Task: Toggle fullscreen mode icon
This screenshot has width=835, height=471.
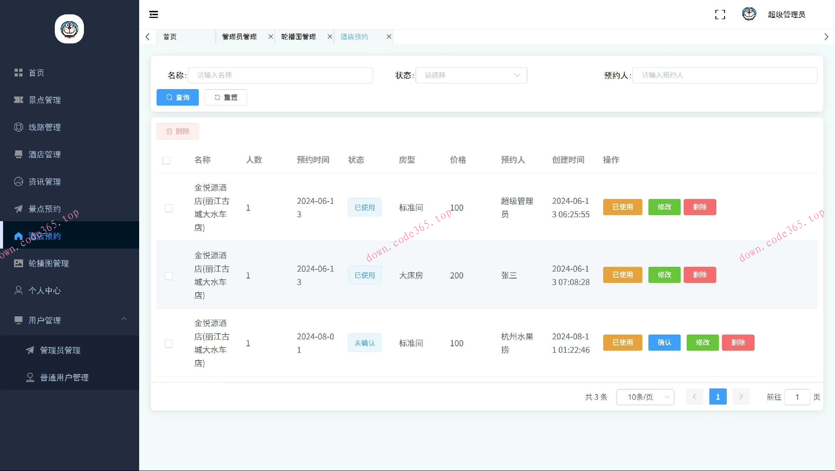Action: 720,14
